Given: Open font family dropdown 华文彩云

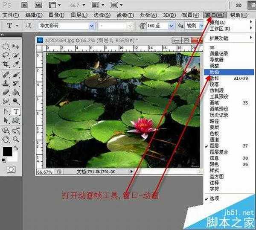Looking at the screenshot, I should pyautogui.click(x=92, y=26).
